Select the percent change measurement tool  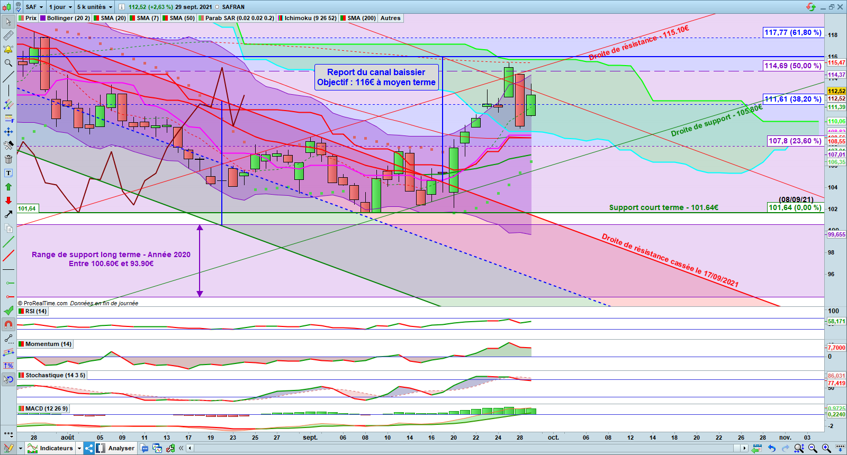click(8, 366)
